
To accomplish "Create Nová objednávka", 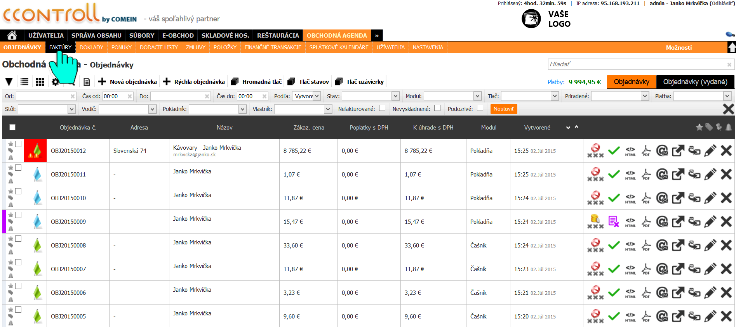I will (x=128, y=82).
